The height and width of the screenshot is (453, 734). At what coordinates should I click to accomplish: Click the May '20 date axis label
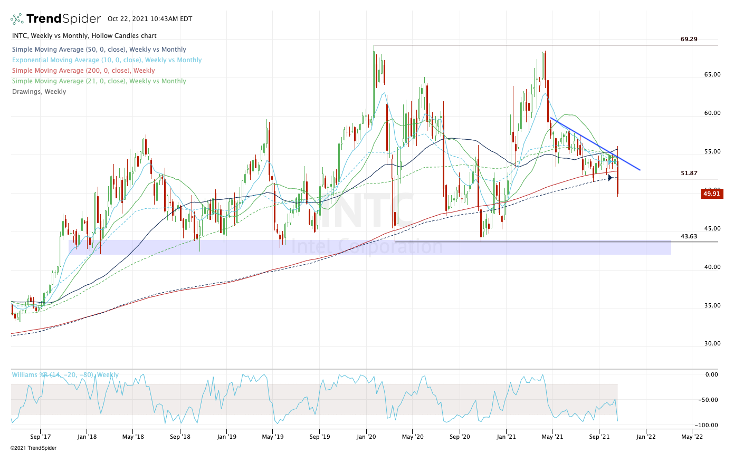[413, 437]
